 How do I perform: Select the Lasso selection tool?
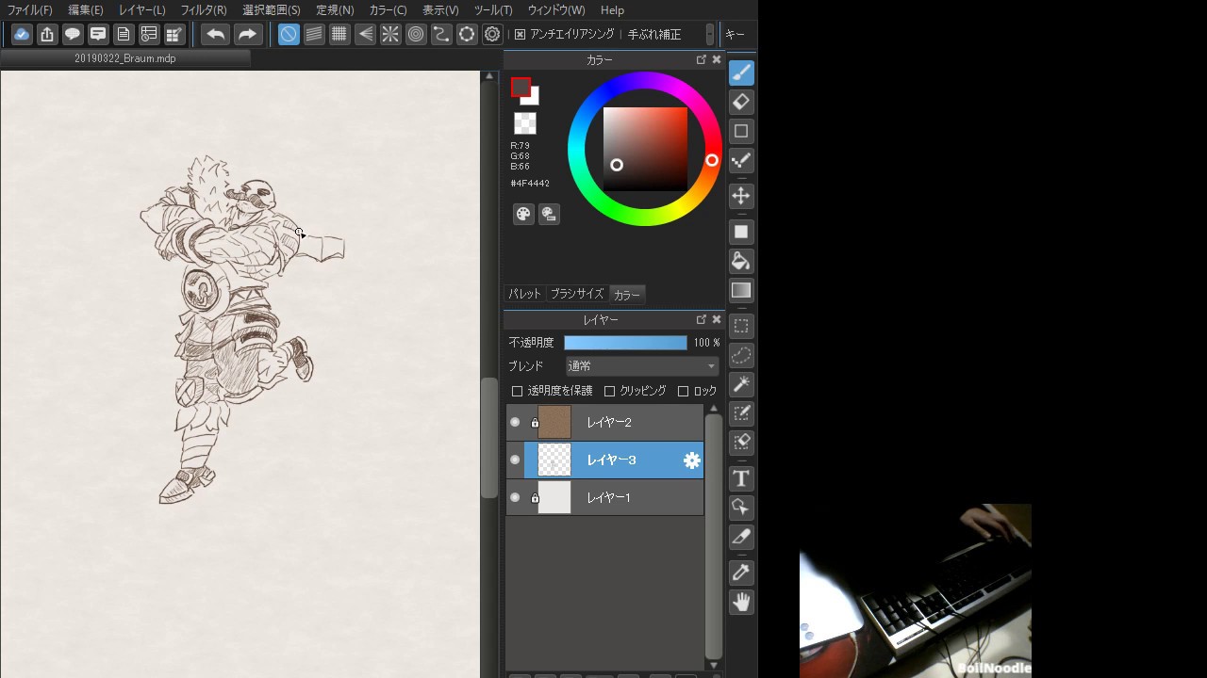pos(741,355)
